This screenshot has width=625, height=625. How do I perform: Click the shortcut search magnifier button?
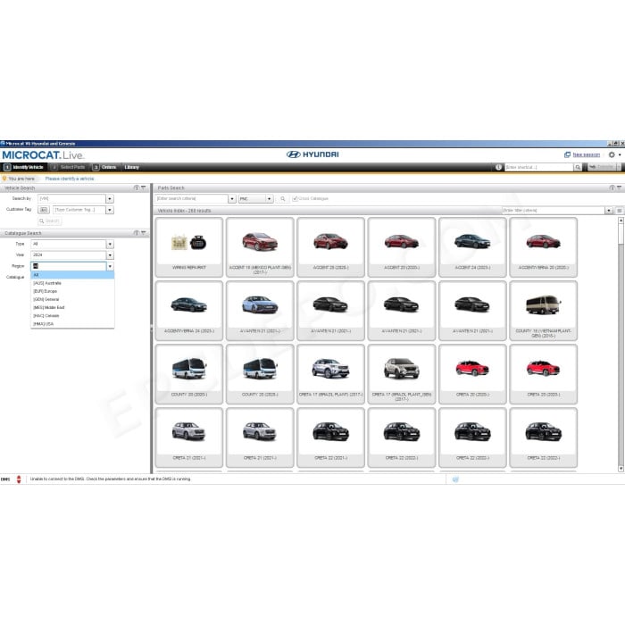click(x=578, y=168)
